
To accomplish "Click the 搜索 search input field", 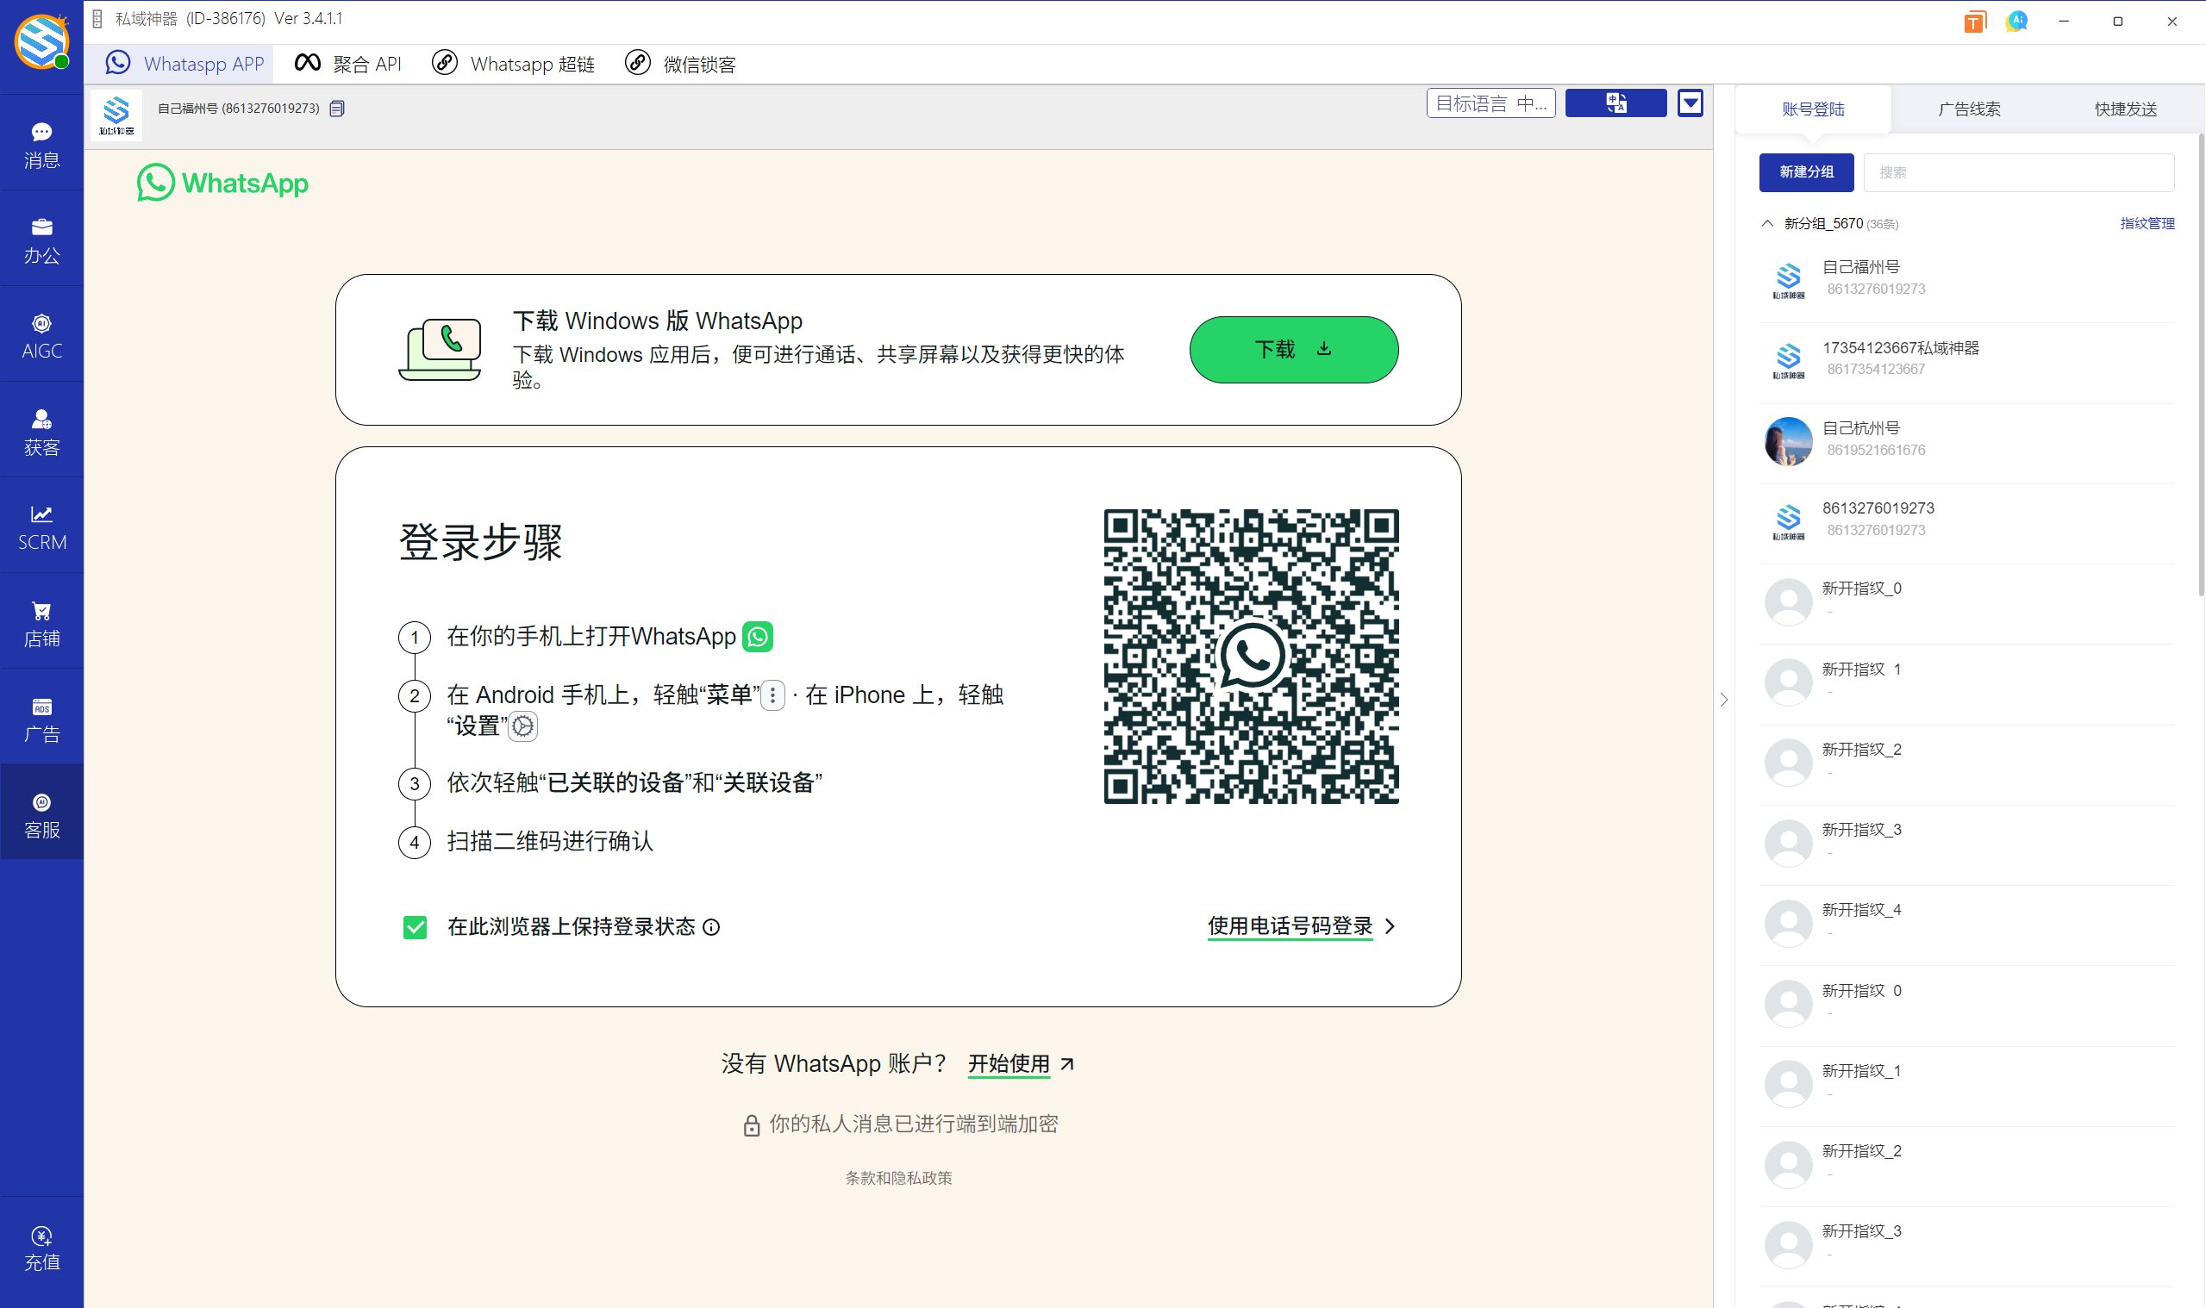I will 2017,172.
